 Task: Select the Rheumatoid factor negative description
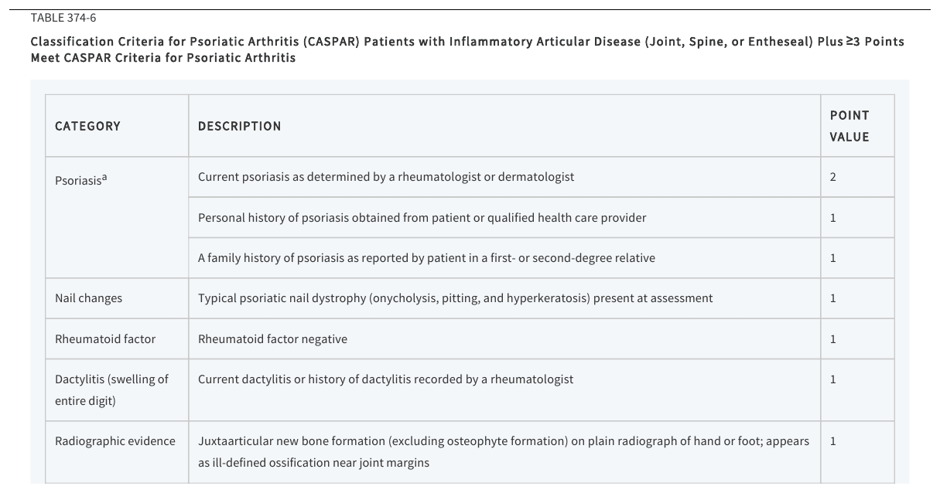coord(272,339)
